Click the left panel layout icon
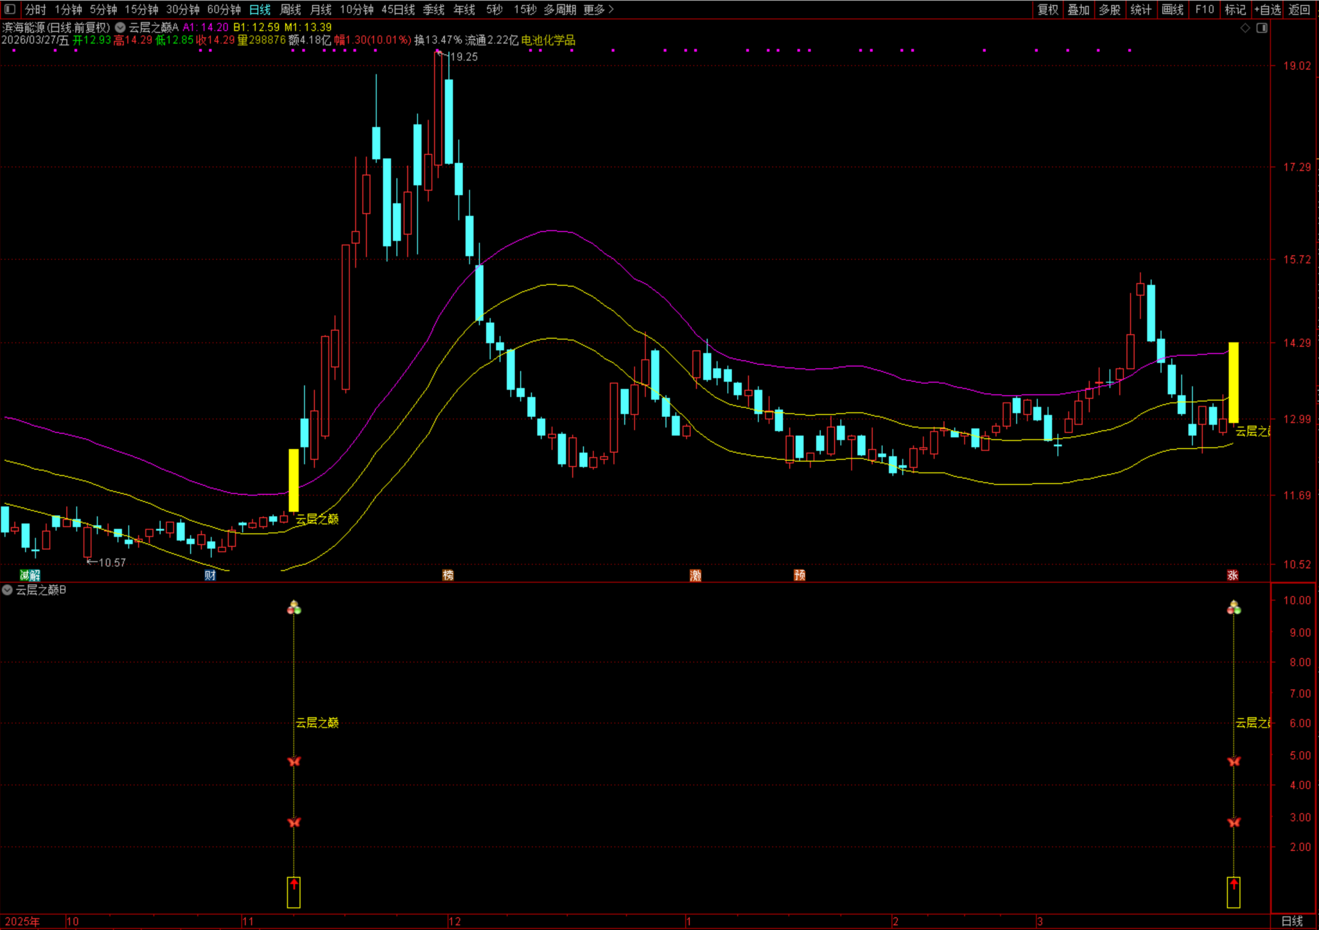The width and height of the screenshot is (1319, 930). [10, 9]
